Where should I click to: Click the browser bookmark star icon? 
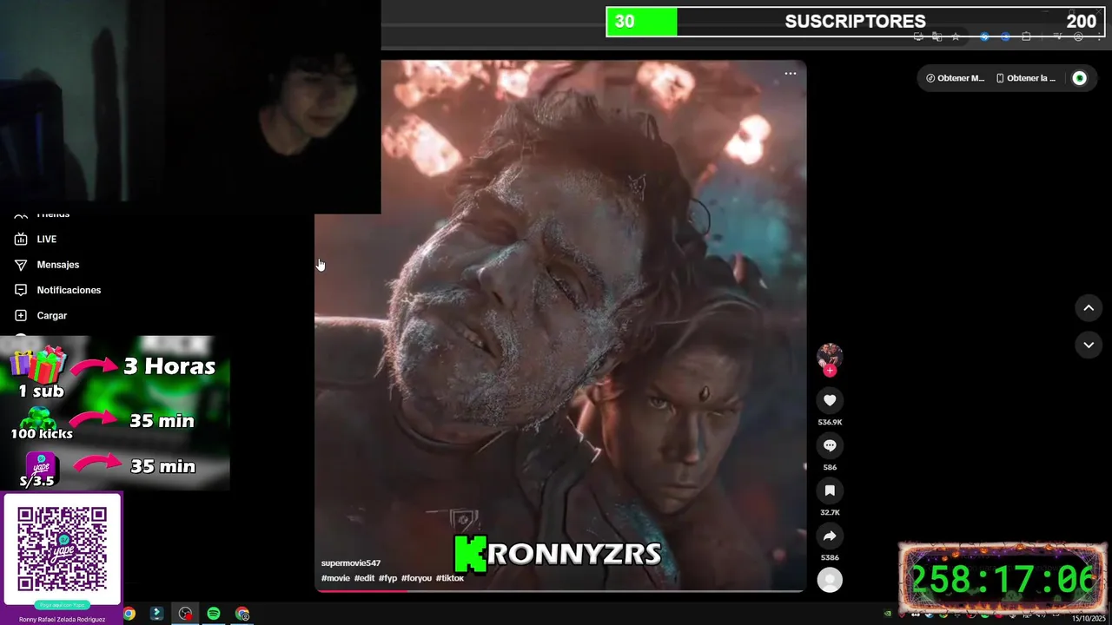point(956,36)
